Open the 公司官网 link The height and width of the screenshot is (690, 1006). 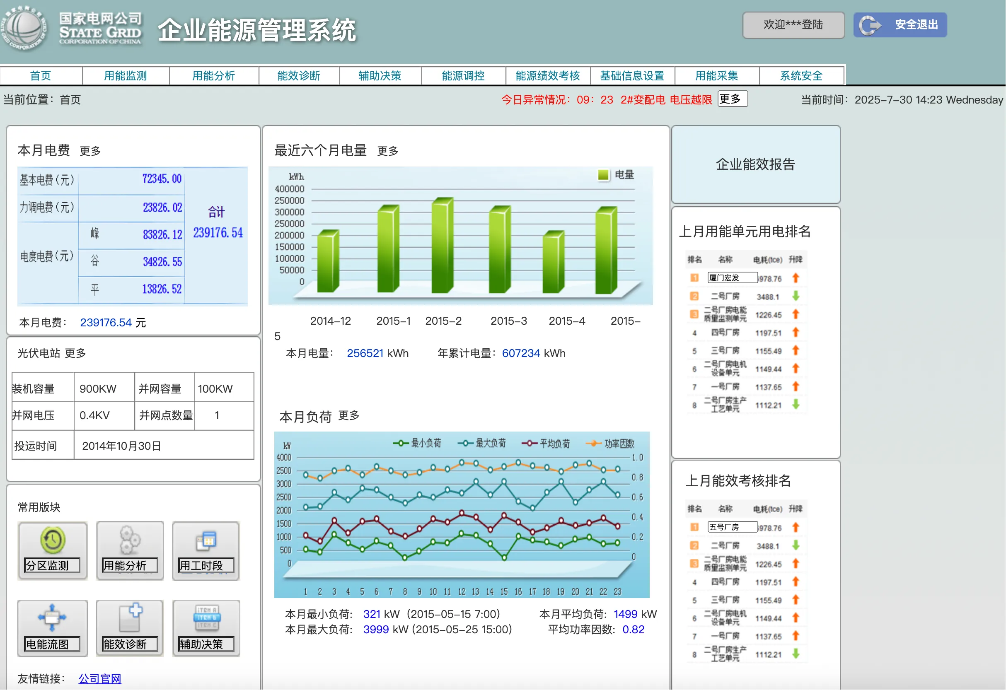point(99,678)
